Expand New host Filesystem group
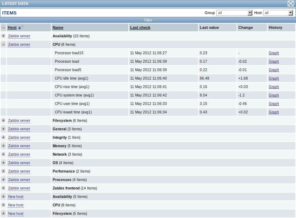Screen dimensions: 296x218 pyautogui.click(x=3, y=213)
